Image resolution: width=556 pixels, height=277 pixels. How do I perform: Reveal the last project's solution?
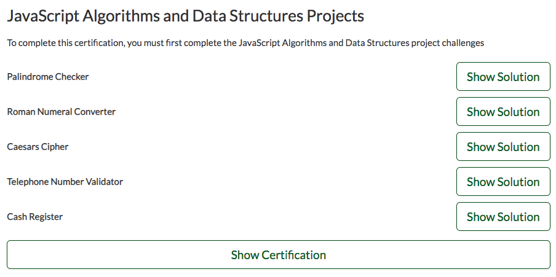click(503, 217)
